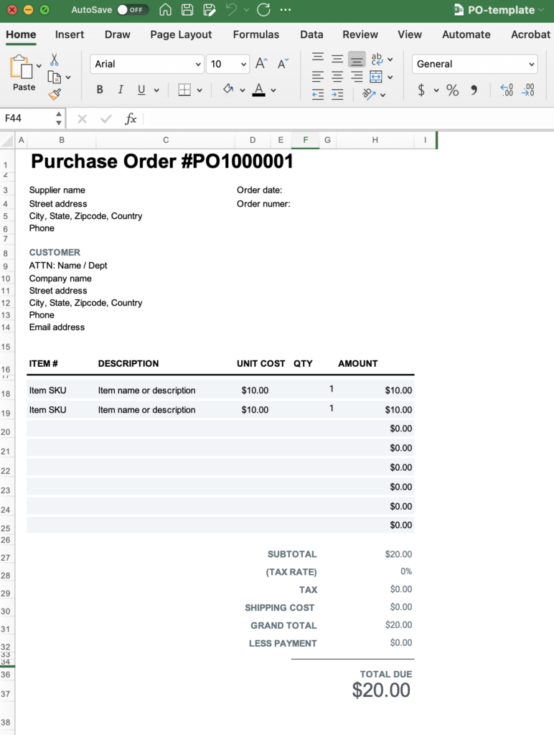The width and height of the screenshot is (554, 735).
Task: Click the formula bar input area
Action: tap(349, 118)
